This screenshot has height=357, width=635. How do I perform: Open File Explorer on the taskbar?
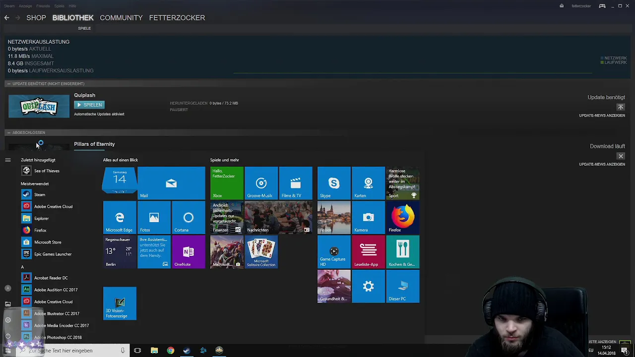click(154, 351)
